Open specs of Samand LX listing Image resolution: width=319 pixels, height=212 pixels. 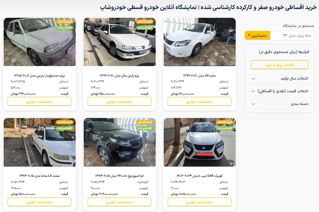pos(40,202)
